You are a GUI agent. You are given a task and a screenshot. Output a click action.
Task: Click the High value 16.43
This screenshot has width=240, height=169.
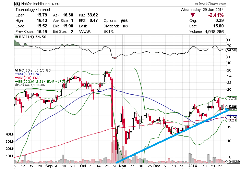[x=42, y=21]
